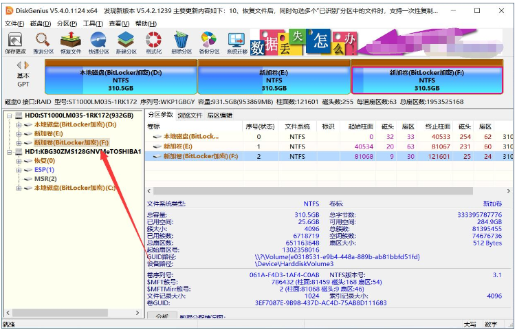Screen dimensions: 517x330
Task: Click the 格式化 (Format) toolbar icon
Action: point(153,42)
